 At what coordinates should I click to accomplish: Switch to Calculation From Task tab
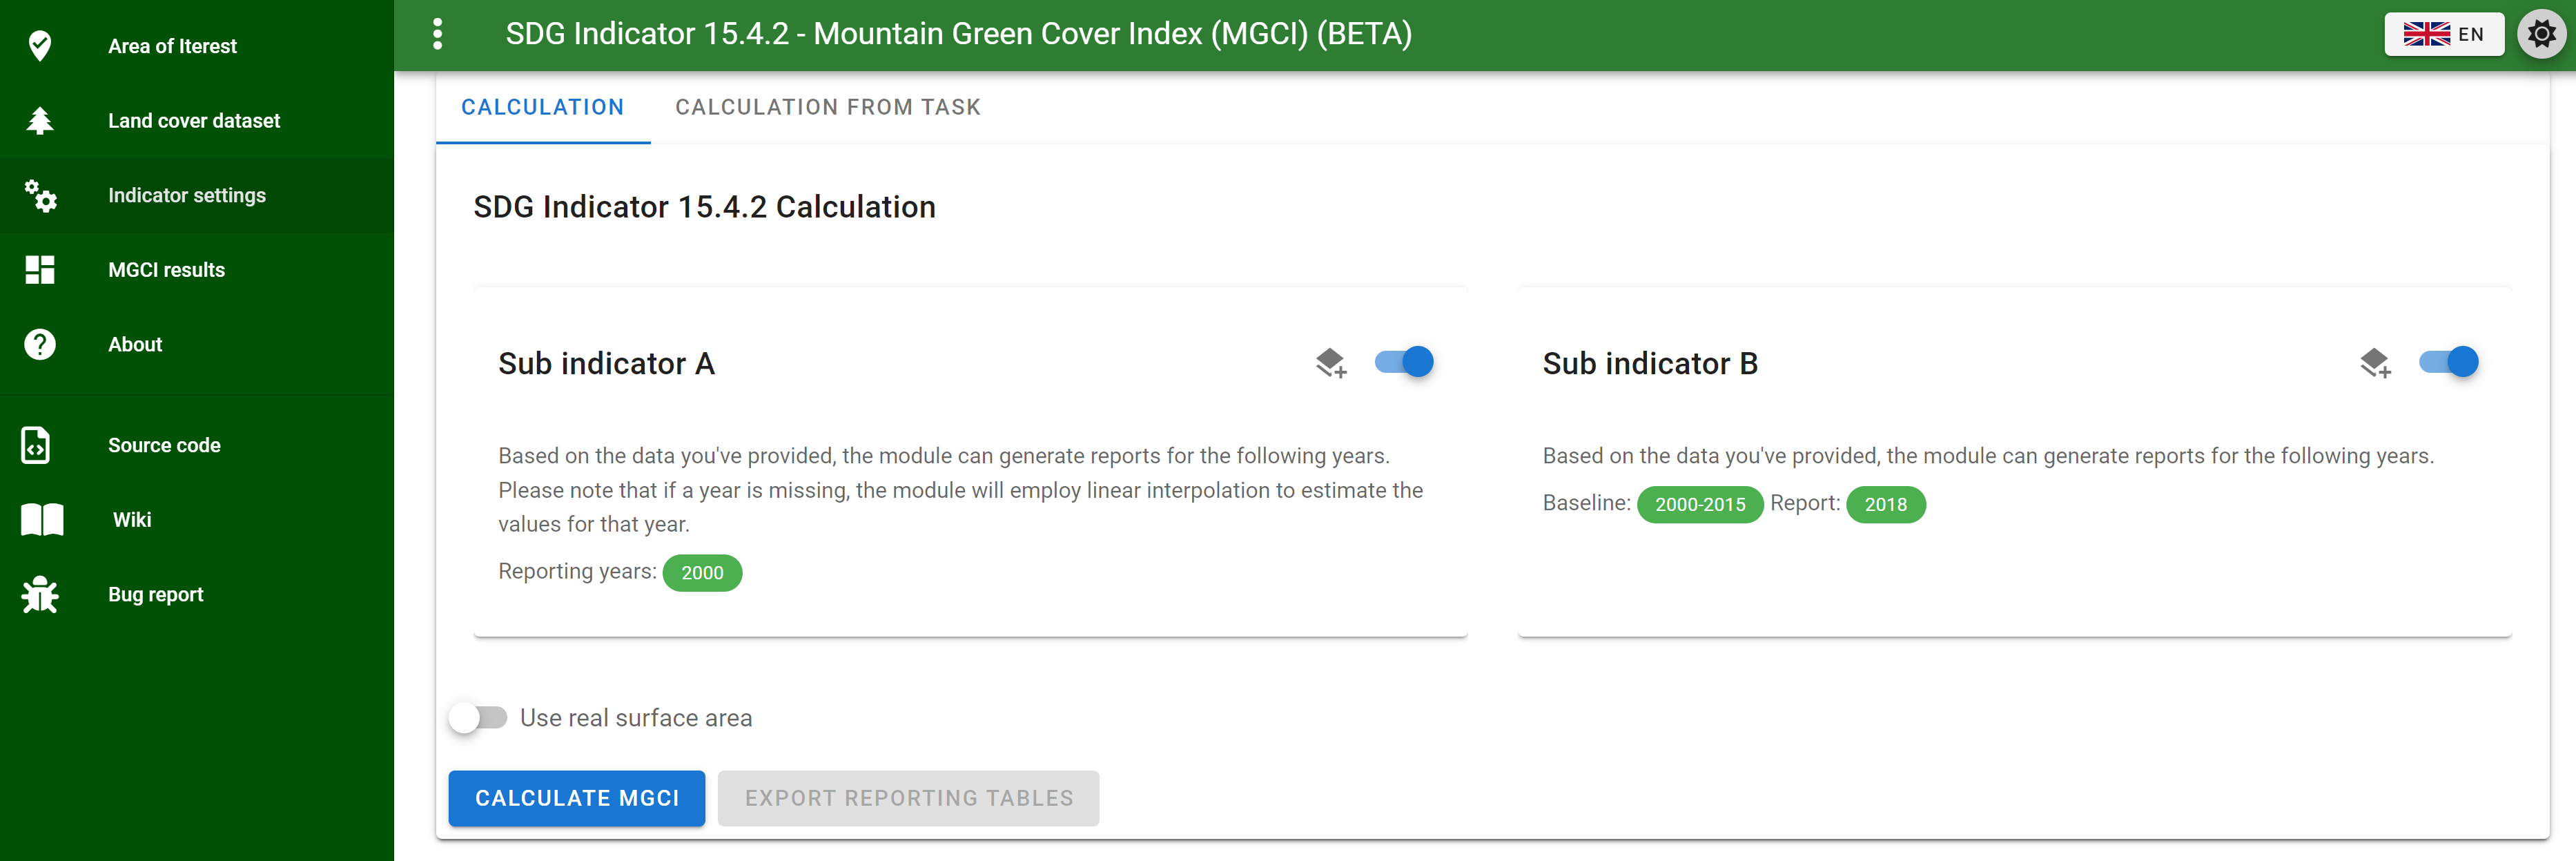827,107
